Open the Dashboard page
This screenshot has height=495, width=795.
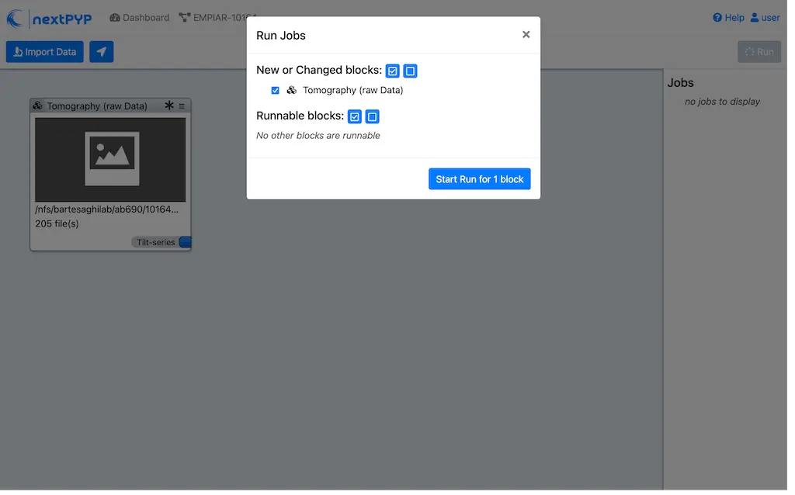tap(139, 18)
